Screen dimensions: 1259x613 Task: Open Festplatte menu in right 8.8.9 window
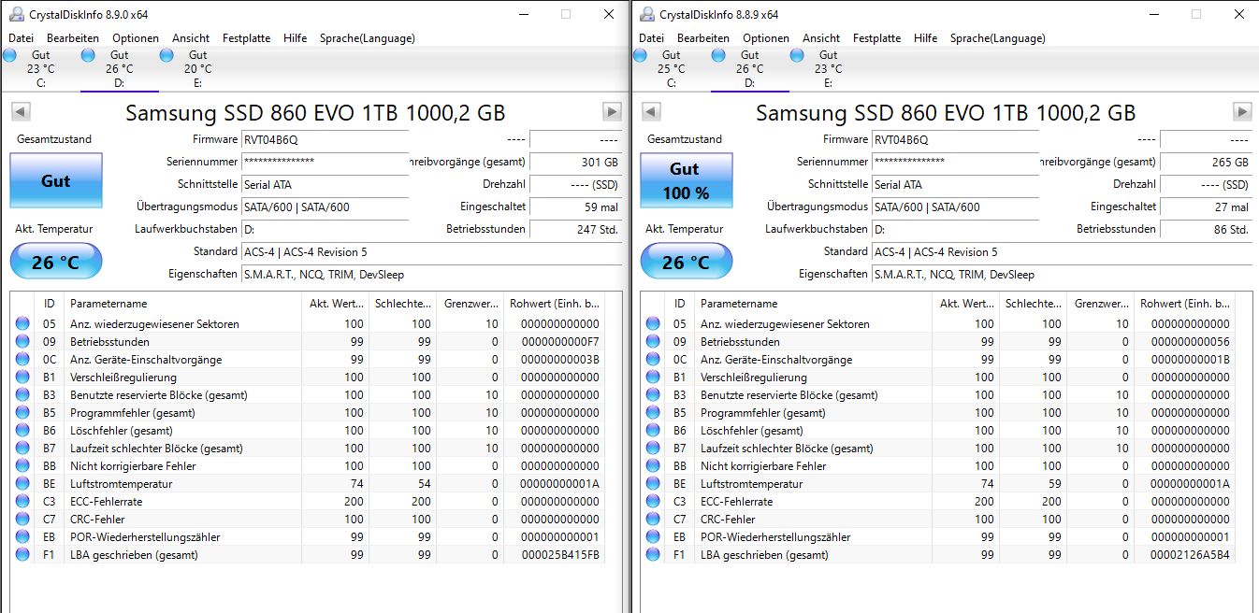(x=876, y=38)
